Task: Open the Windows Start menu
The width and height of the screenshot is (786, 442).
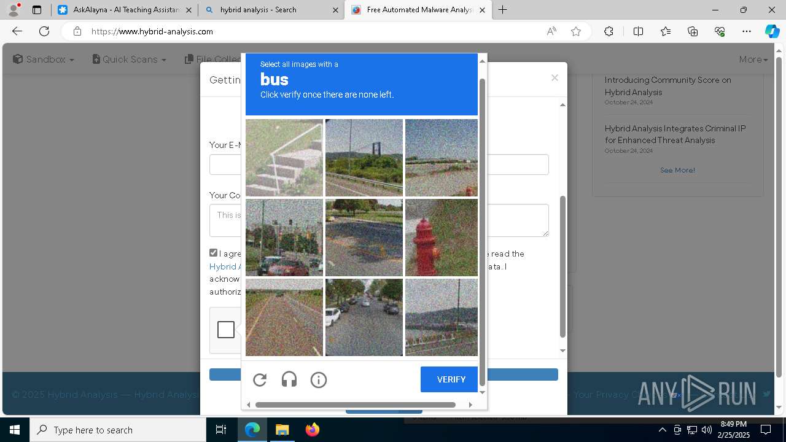Action: coord(15,430)
